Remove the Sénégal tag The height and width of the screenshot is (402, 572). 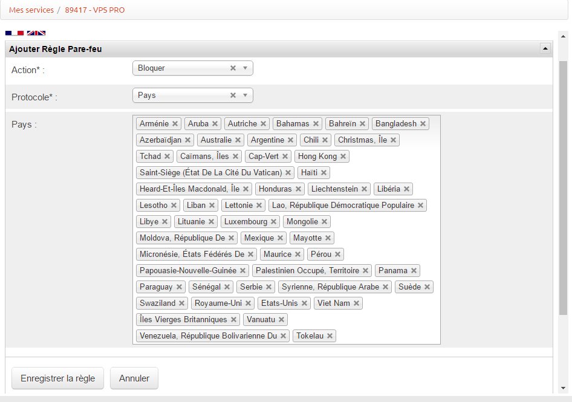tap(227, 287)
